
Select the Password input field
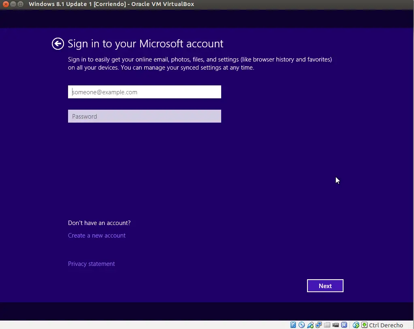point(145,116)
